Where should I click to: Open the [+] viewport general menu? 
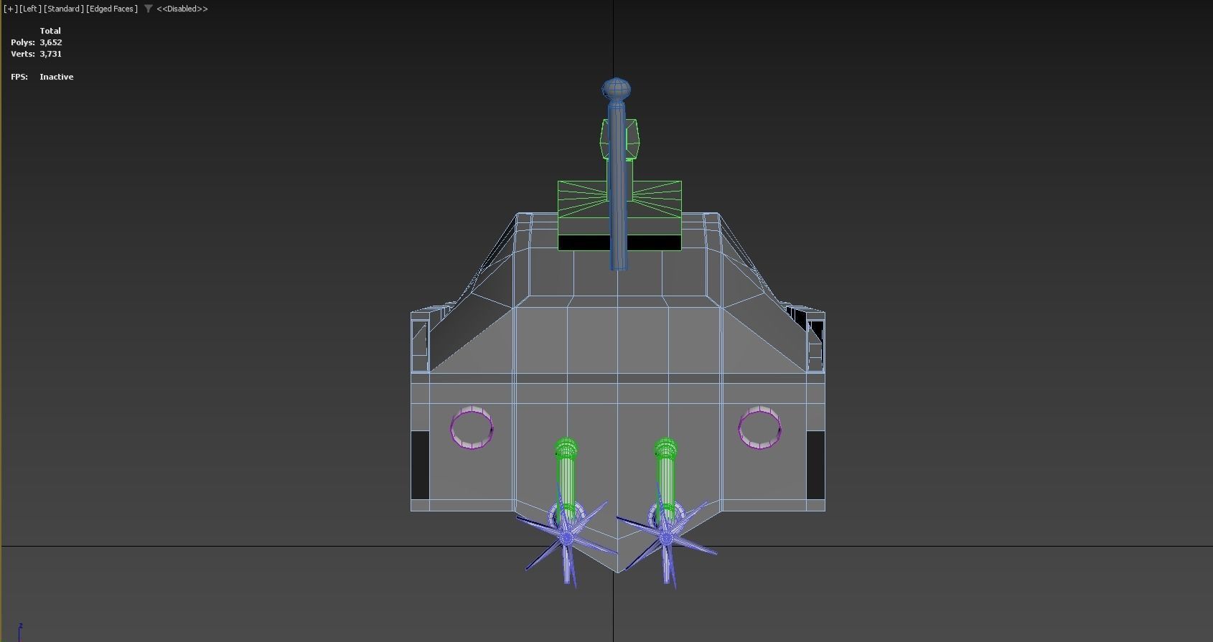tap(10, 9)
